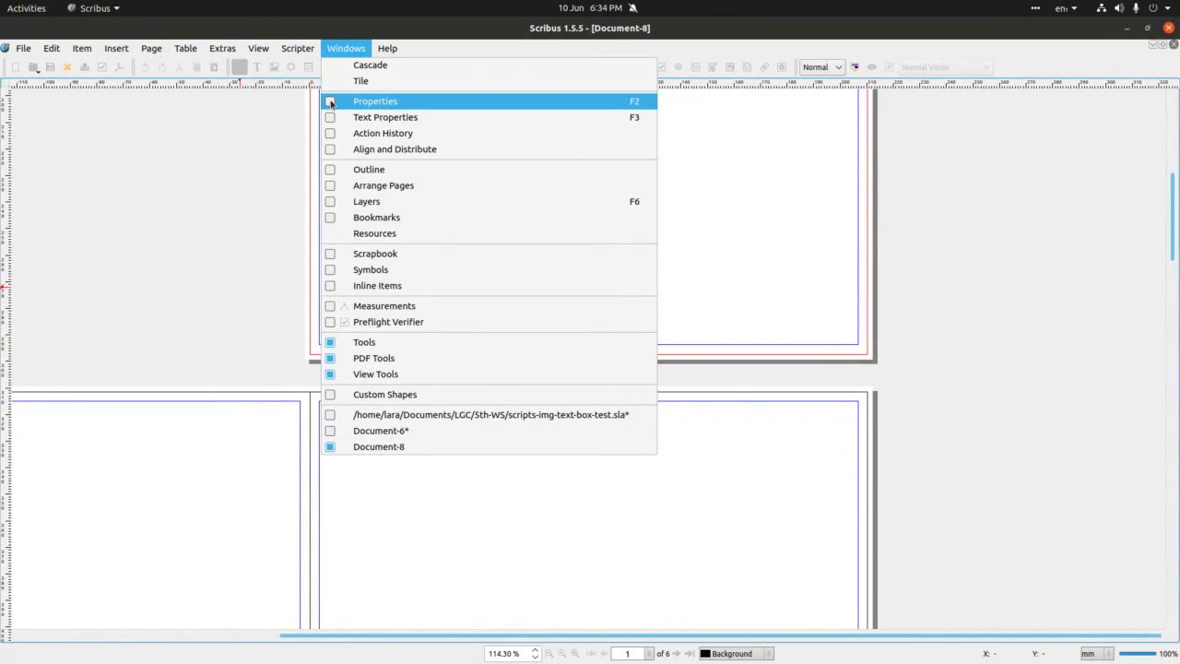Open the Extras menu

pos(222,49)
